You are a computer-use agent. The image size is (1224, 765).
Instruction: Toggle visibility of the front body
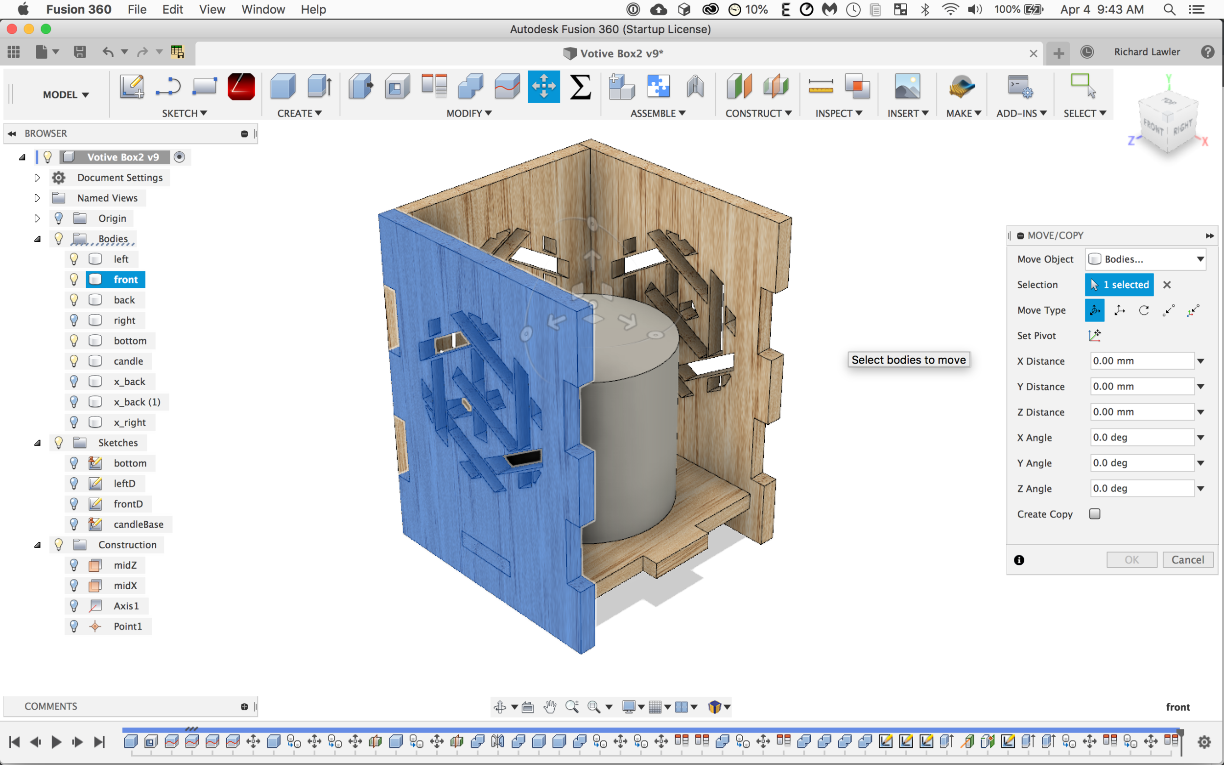click(74, 279)
